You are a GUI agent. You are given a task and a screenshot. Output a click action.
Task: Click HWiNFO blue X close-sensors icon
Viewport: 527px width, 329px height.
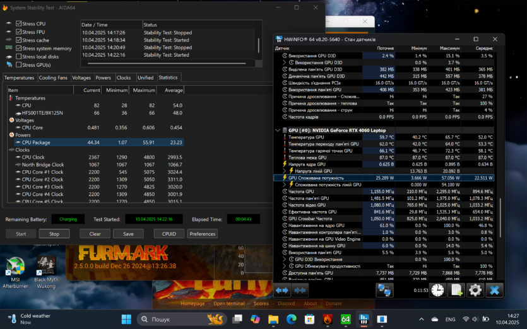[x=494, y=290]
